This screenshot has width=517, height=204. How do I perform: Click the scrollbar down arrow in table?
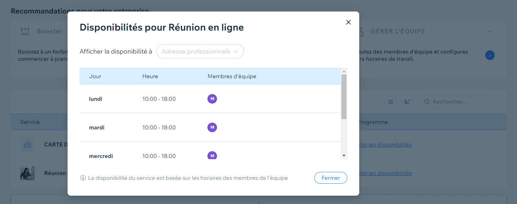[344, 156]
